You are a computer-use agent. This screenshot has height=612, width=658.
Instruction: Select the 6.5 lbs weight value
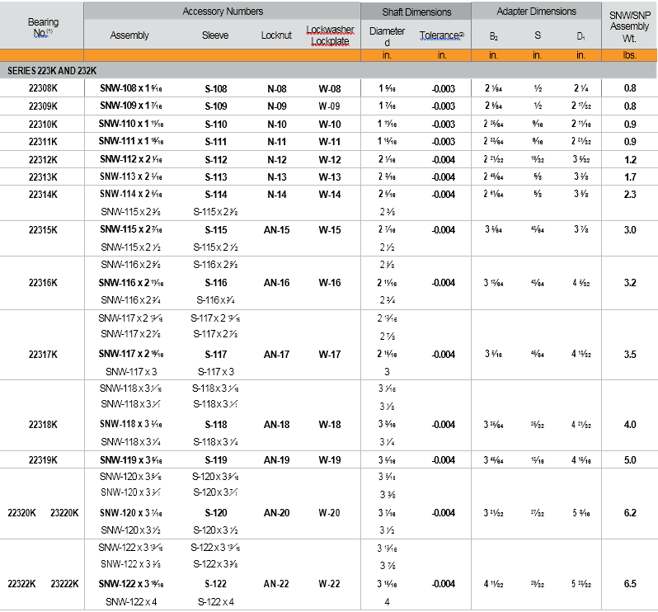click(x=630, y=584)
